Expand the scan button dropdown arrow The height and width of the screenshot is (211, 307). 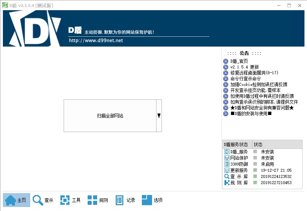[159, 116]
